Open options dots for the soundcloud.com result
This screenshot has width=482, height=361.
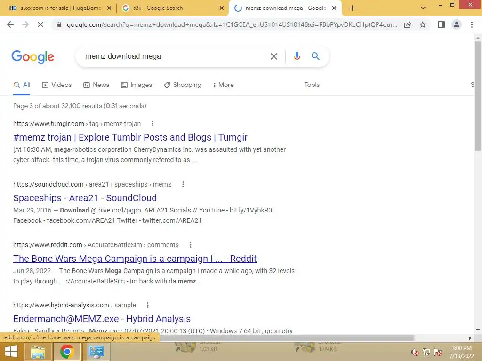click(x=183, y=184)
